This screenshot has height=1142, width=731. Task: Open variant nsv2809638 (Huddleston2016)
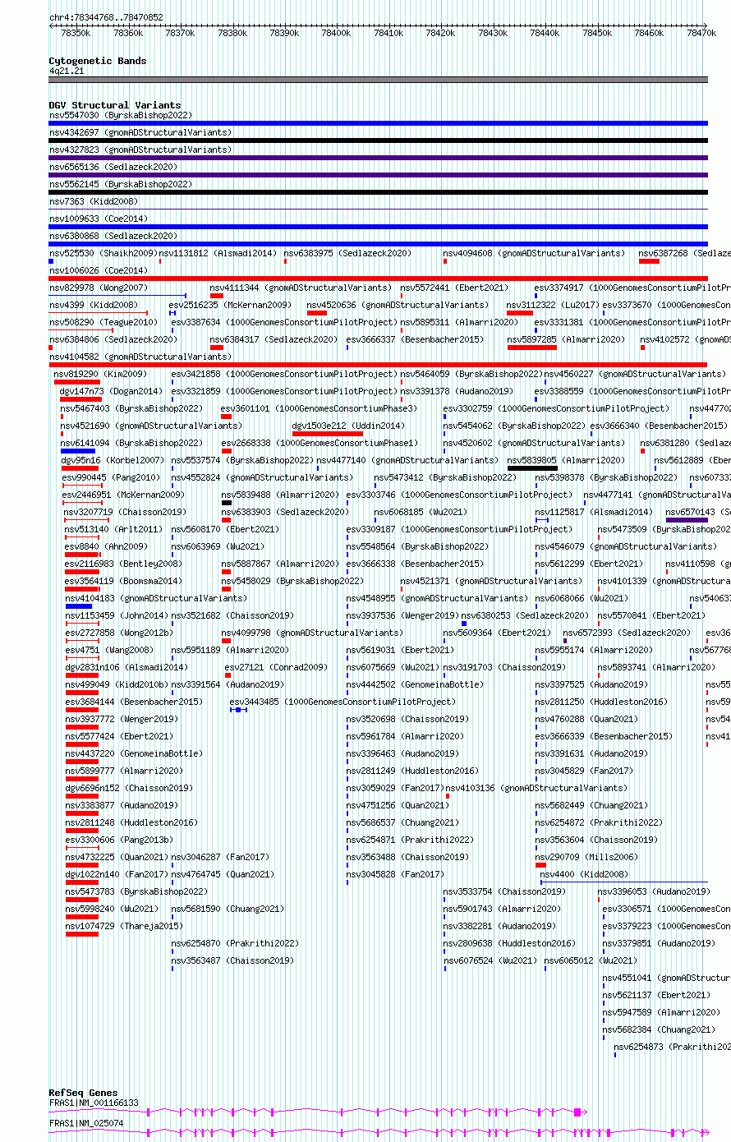[x=510, y=943]
